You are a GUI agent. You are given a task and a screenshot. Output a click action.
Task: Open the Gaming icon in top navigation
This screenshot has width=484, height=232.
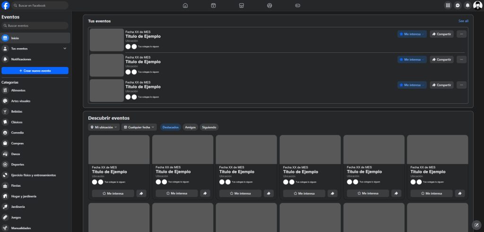pyautogui.click(x=298, y=6)
